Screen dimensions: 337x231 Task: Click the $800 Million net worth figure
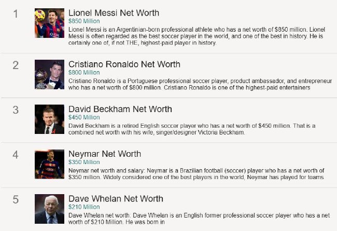(x=84, y=73)
